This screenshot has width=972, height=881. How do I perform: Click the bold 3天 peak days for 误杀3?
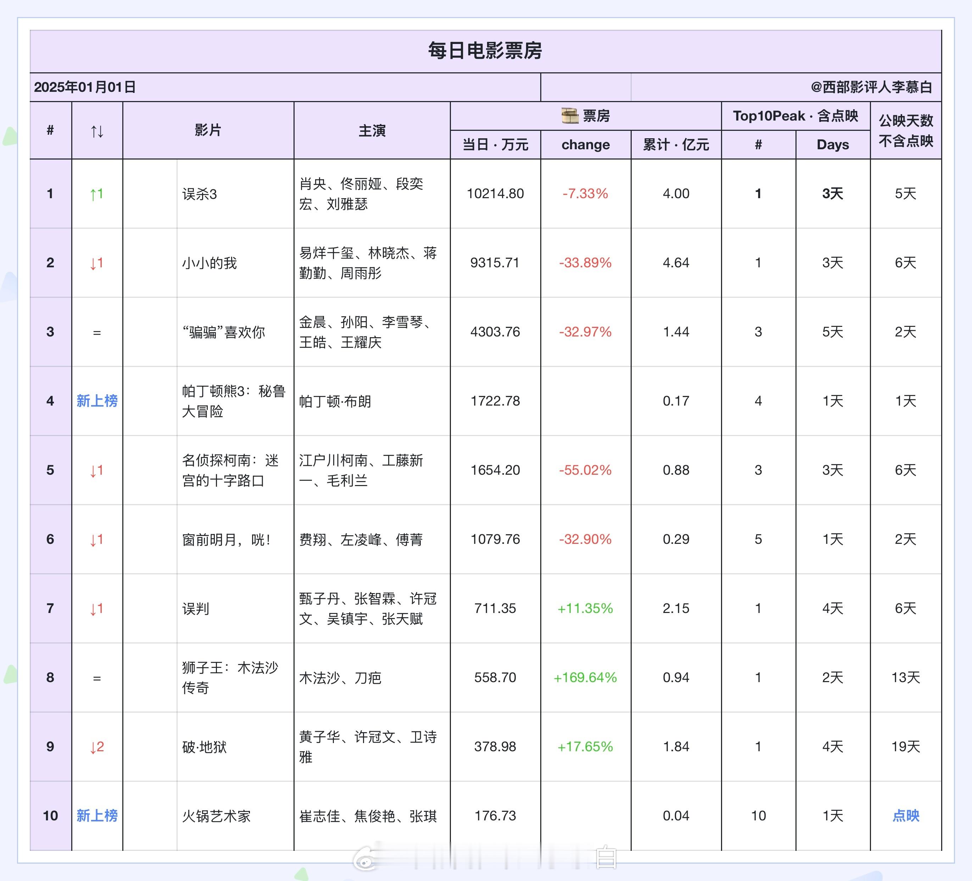pyautogui.click(x=833, y=194)
